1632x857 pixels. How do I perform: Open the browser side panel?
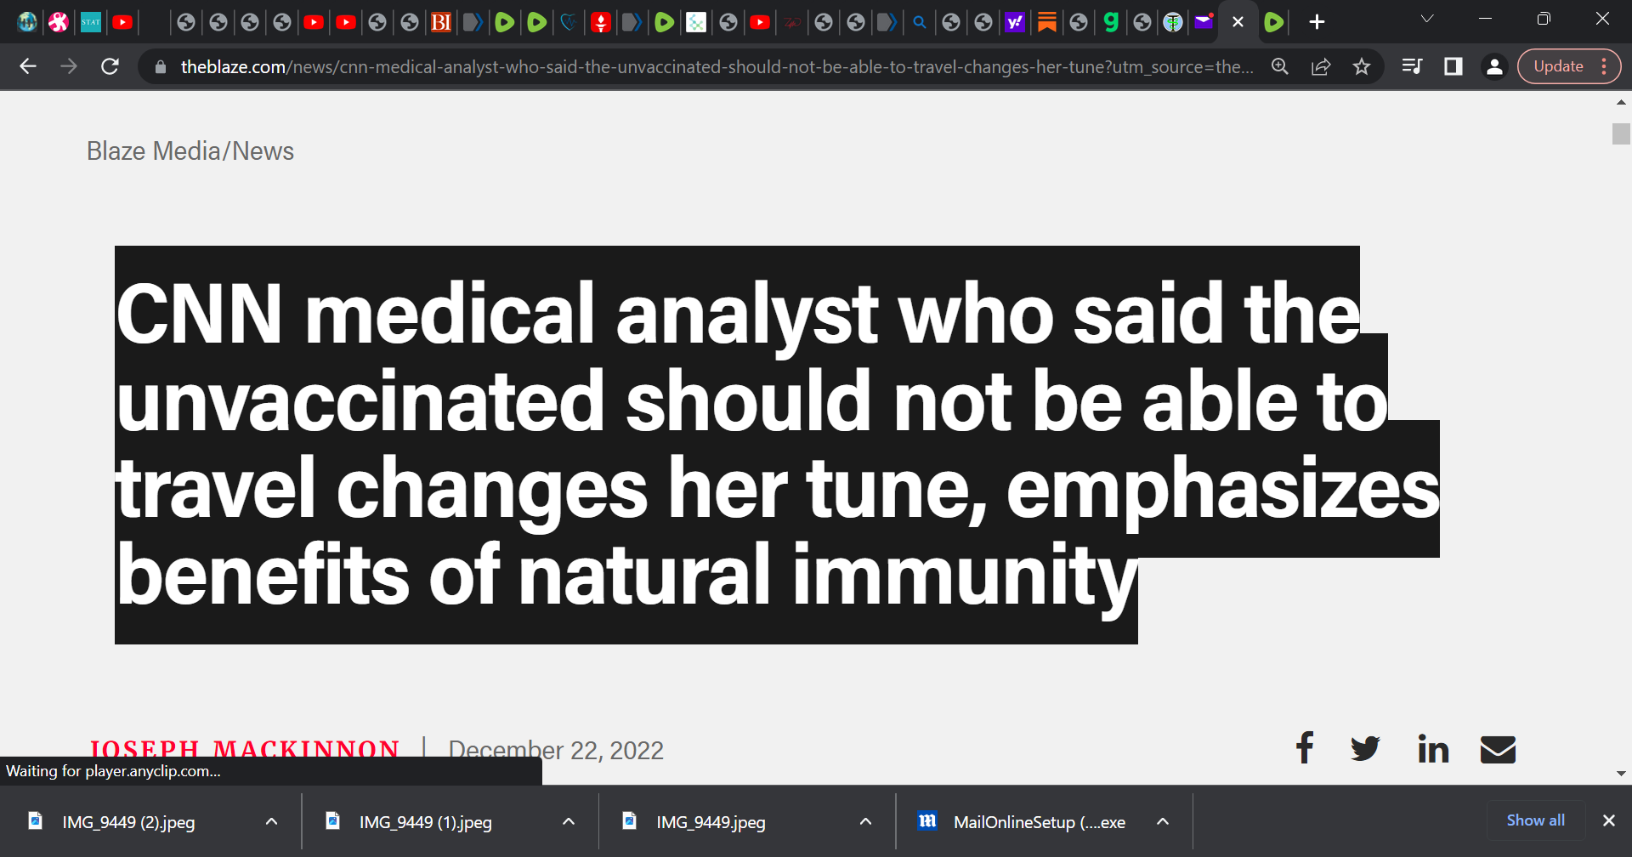coord(1453,66)
